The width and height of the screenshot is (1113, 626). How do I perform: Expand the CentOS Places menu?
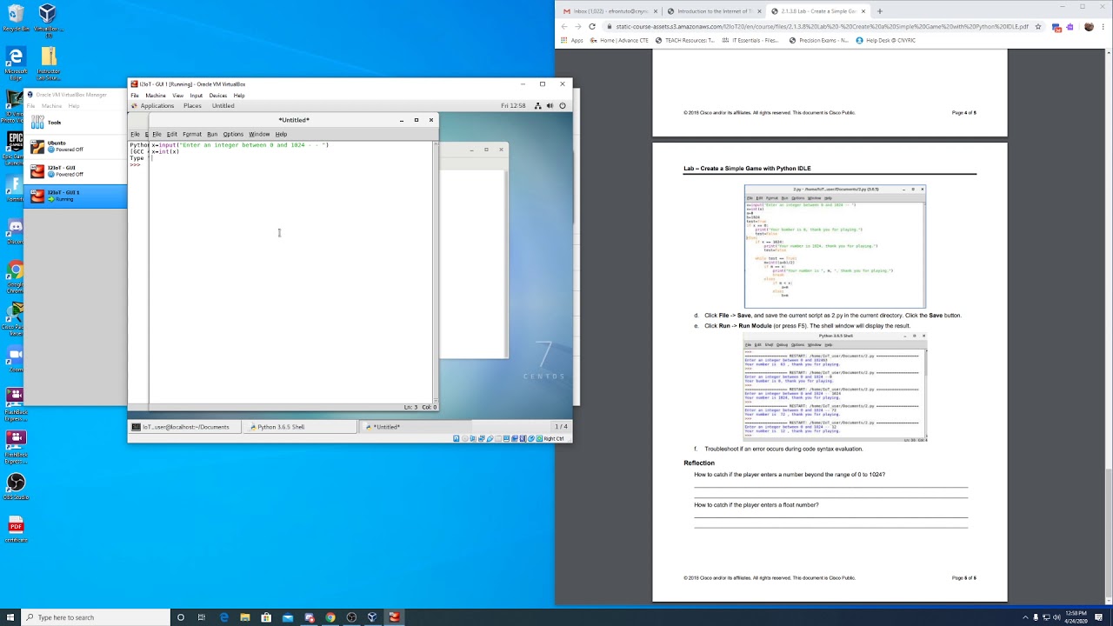pyautogui.click(x=192, y=106)
